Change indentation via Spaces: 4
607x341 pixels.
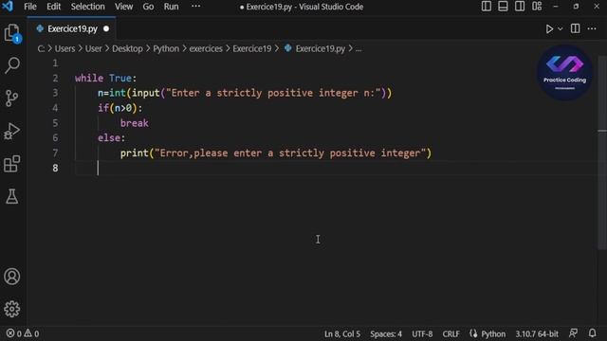coord(386,333)
